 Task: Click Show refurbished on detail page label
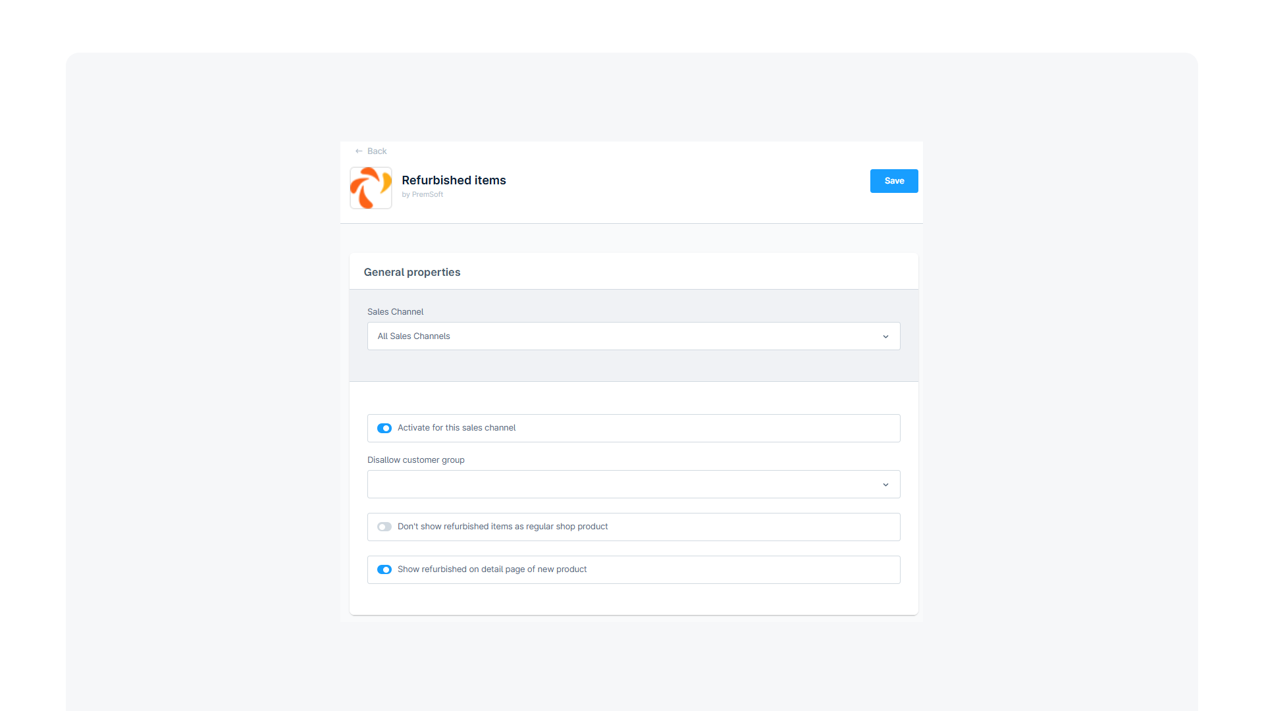pos(492,569)
